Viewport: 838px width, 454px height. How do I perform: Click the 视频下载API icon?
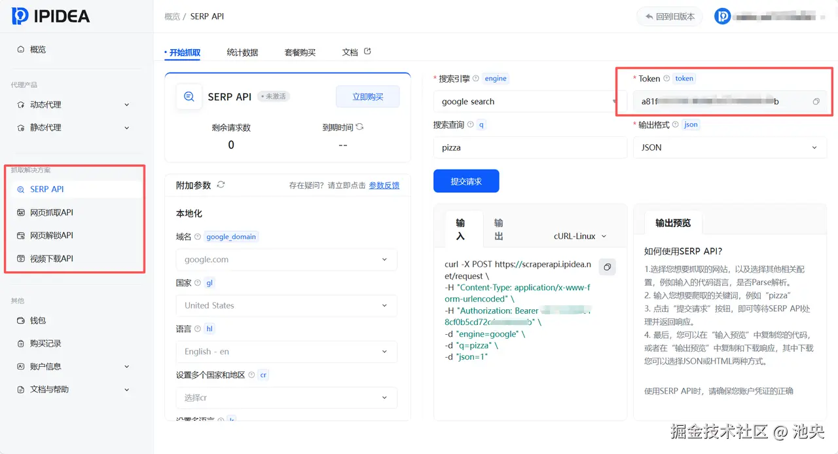(21, 259)
